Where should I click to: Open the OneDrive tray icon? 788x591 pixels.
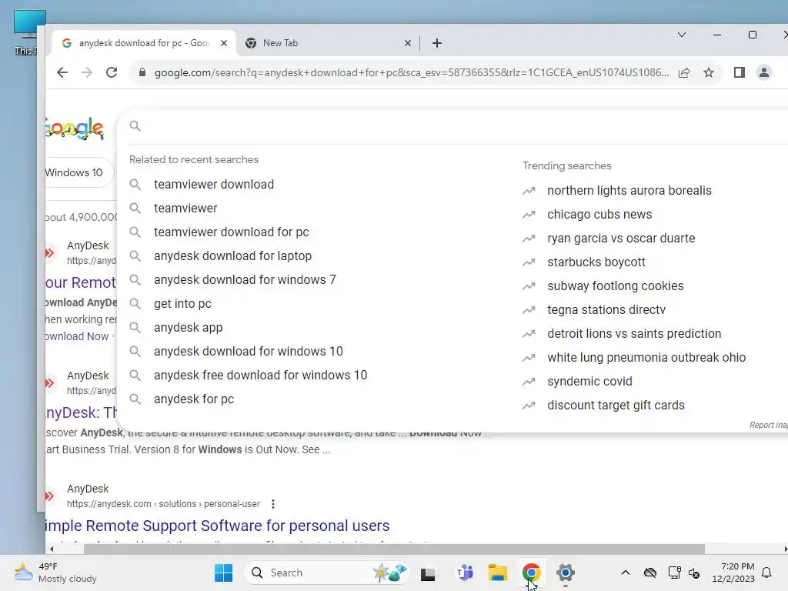pyautogui.click(x=649, y=573)
